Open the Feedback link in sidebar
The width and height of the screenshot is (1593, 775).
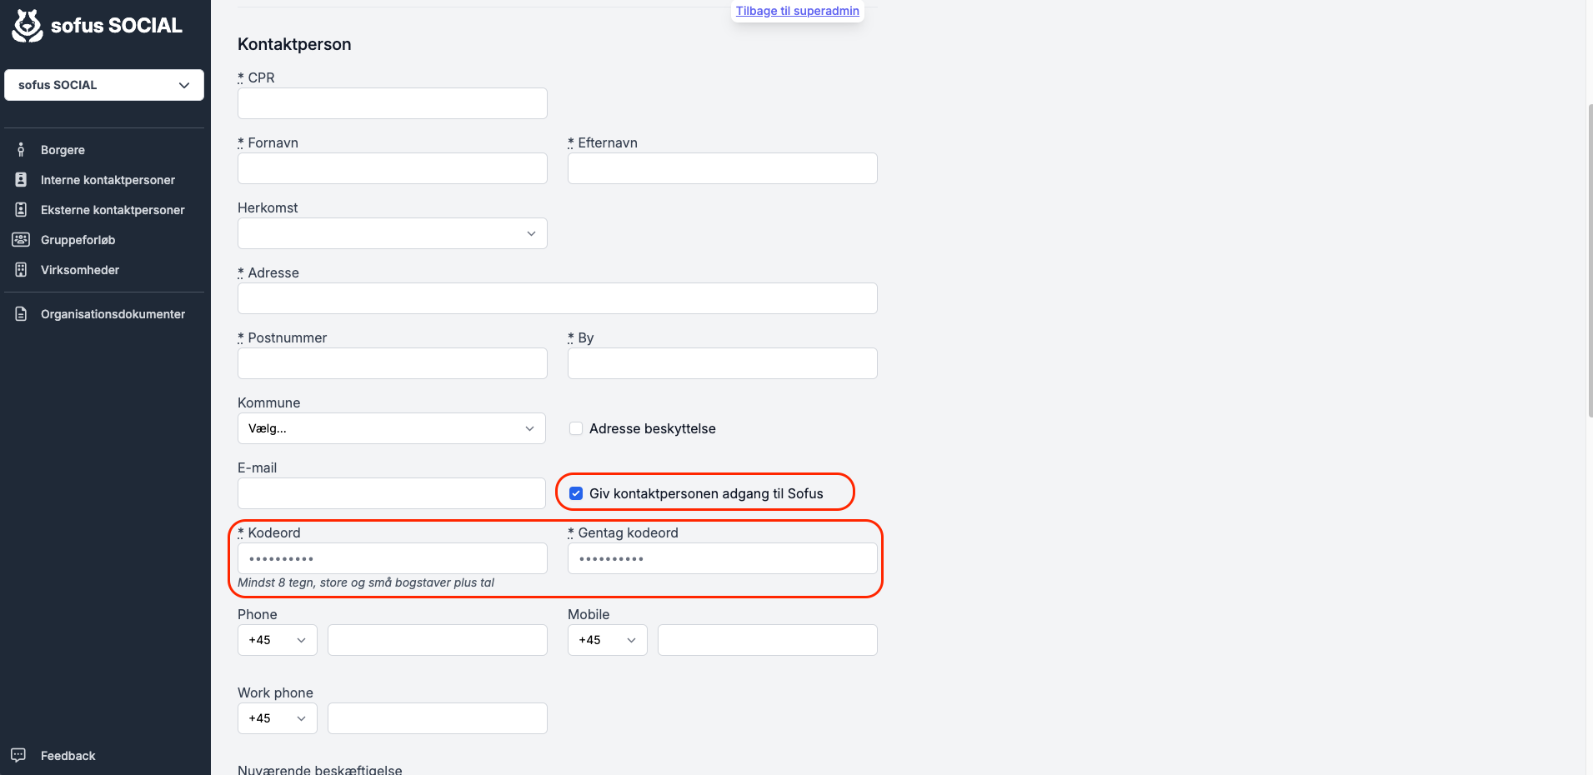(68, 756)
